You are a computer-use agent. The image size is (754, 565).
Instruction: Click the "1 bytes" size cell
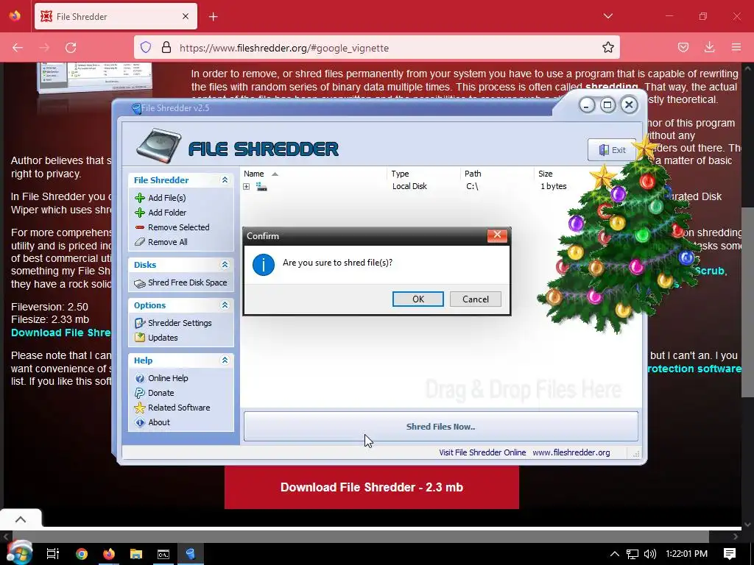554,186
